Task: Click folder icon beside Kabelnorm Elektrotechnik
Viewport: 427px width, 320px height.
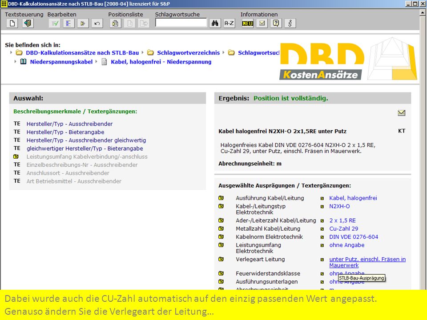Action: pyautogui.click(x=221, y=236)
